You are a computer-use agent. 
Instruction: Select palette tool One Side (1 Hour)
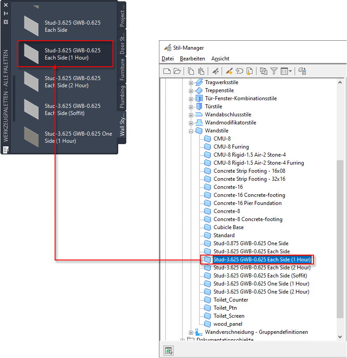(x=64, y=137)
